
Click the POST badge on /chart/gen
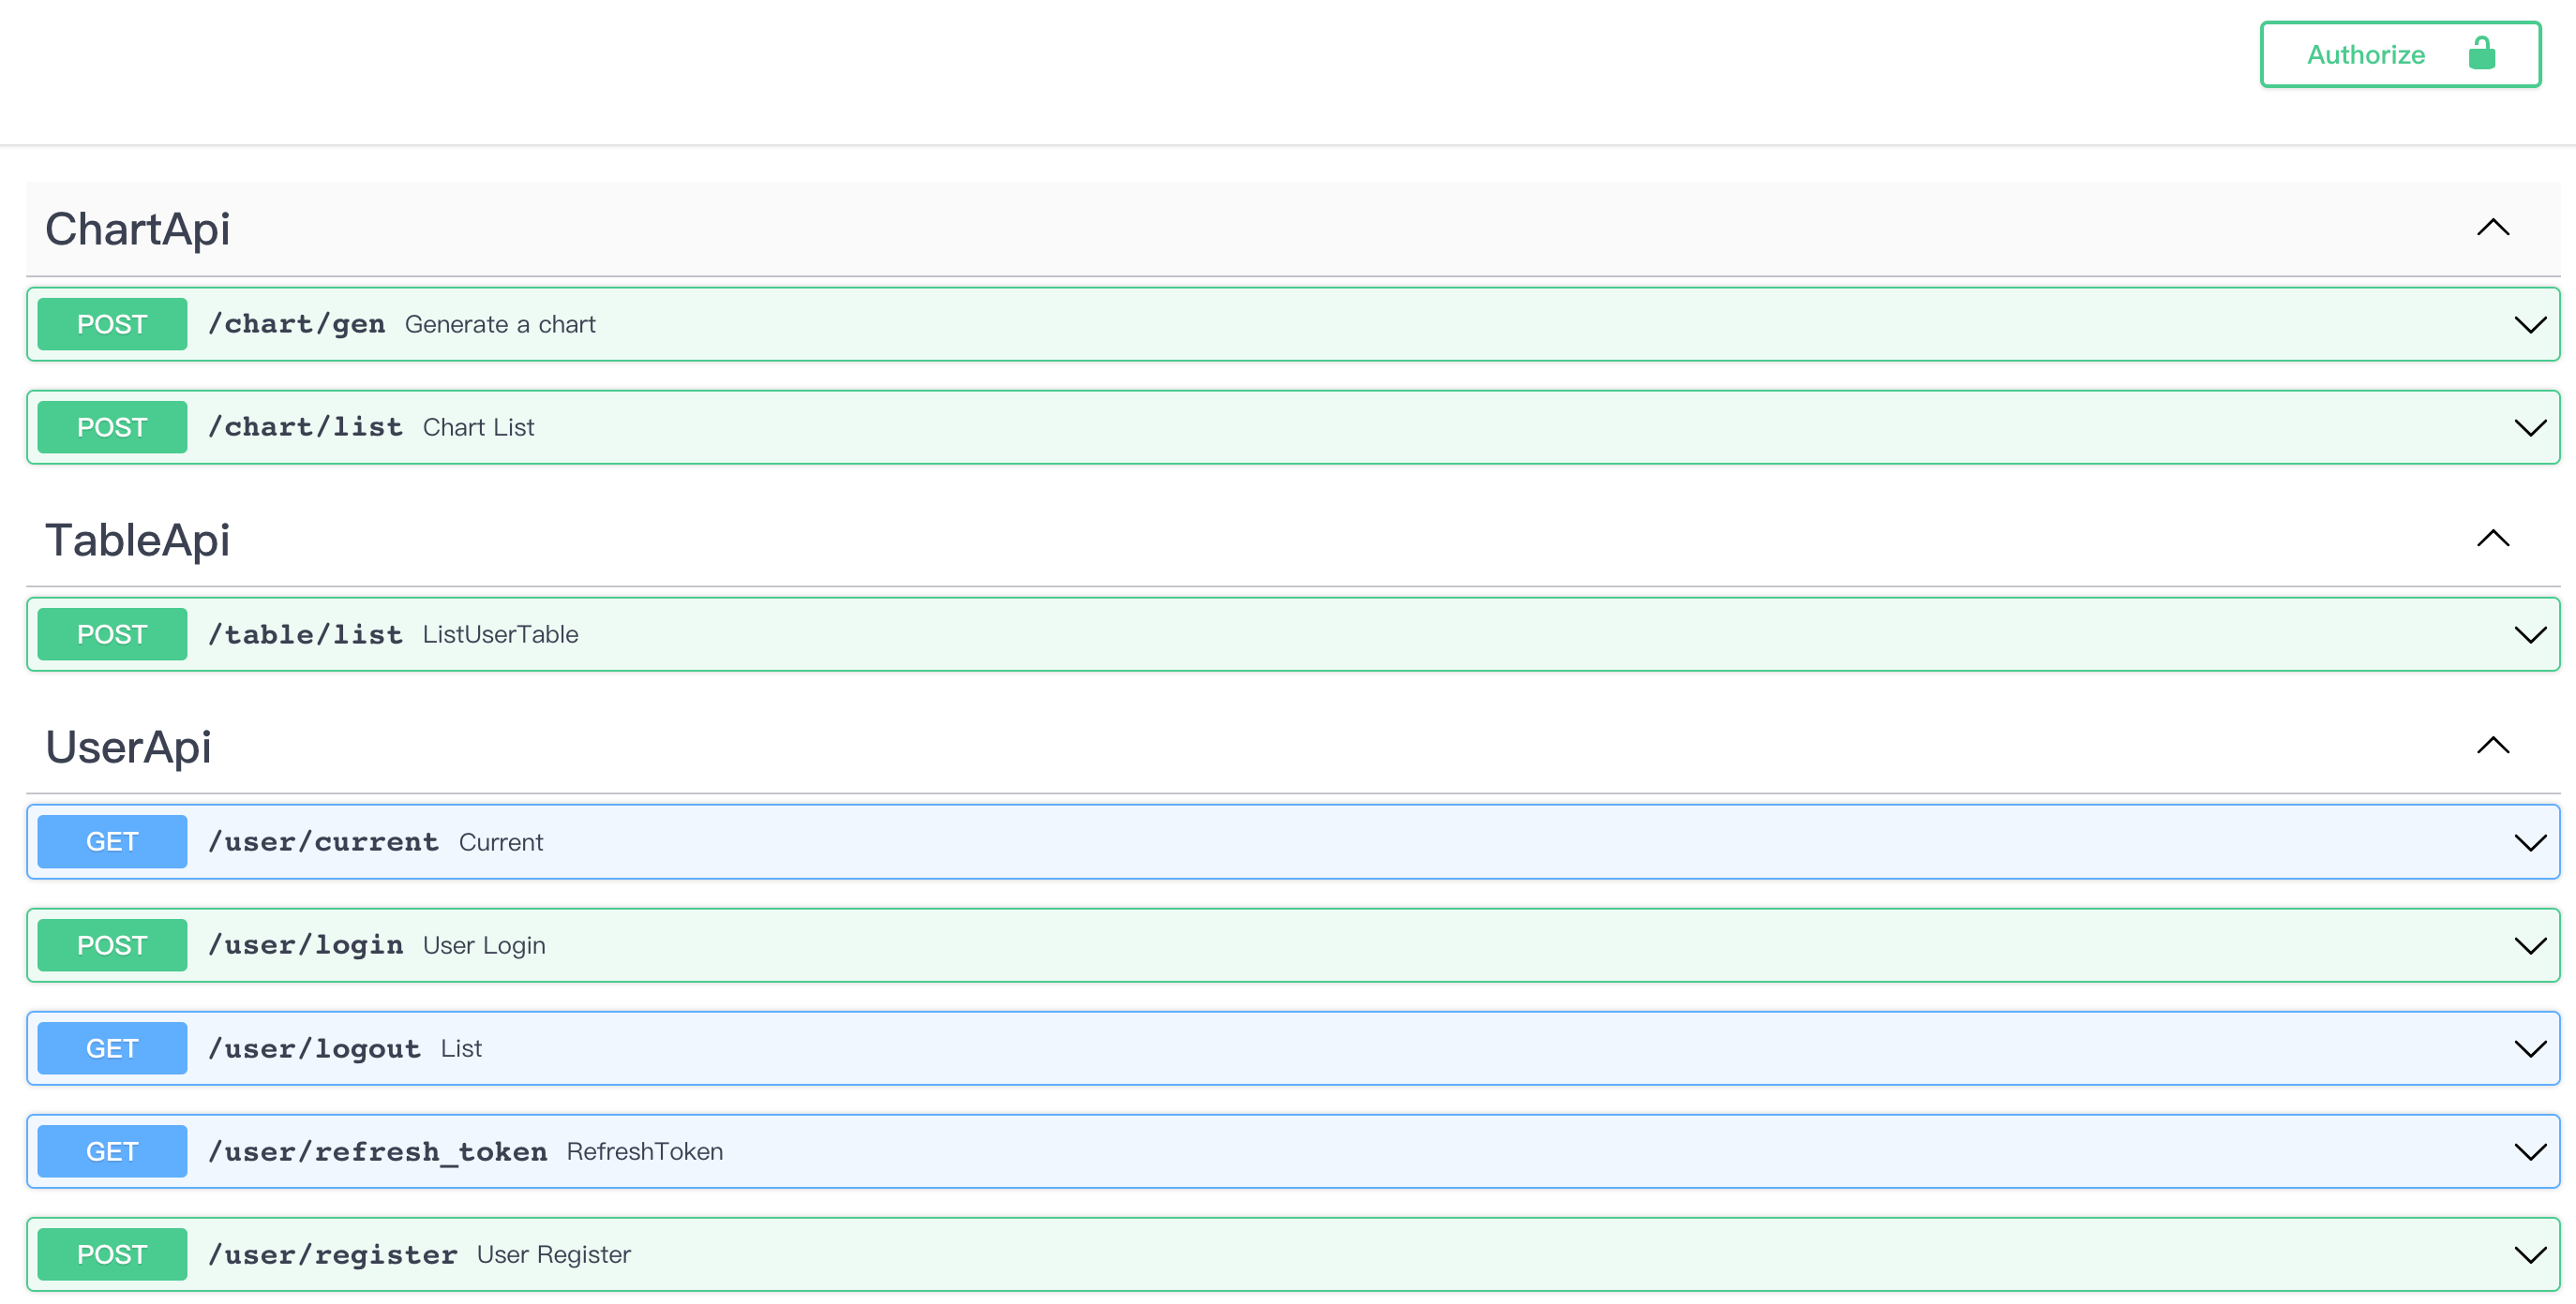(x=111, y=324)
